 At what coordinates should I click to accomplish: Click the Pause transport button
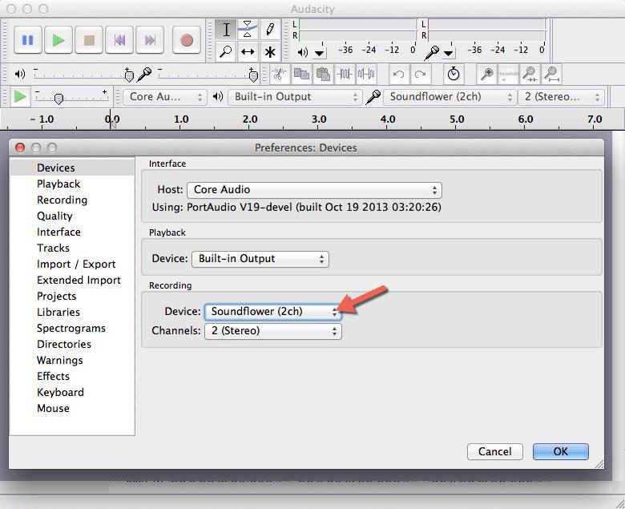pos(28,39)
